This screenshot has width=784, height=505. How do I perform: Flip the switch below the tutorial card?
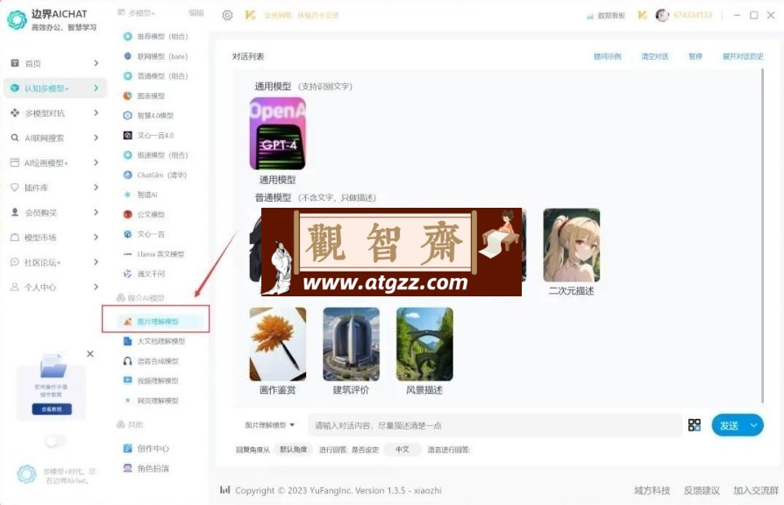pyautogui.click(x=55, y=441)
